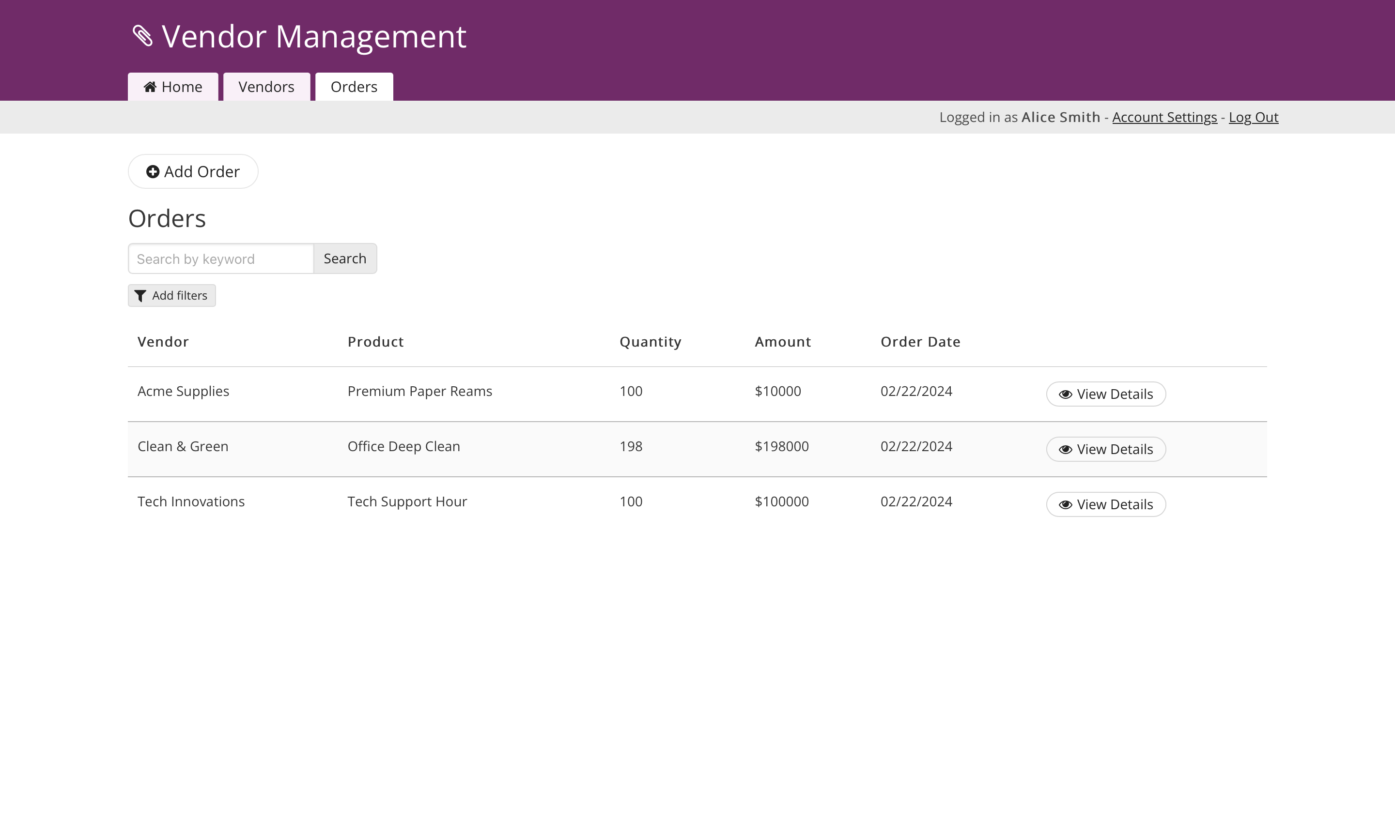Click the plus icon in Add Order
This screenshot has height=820, width=1395.
153,171
